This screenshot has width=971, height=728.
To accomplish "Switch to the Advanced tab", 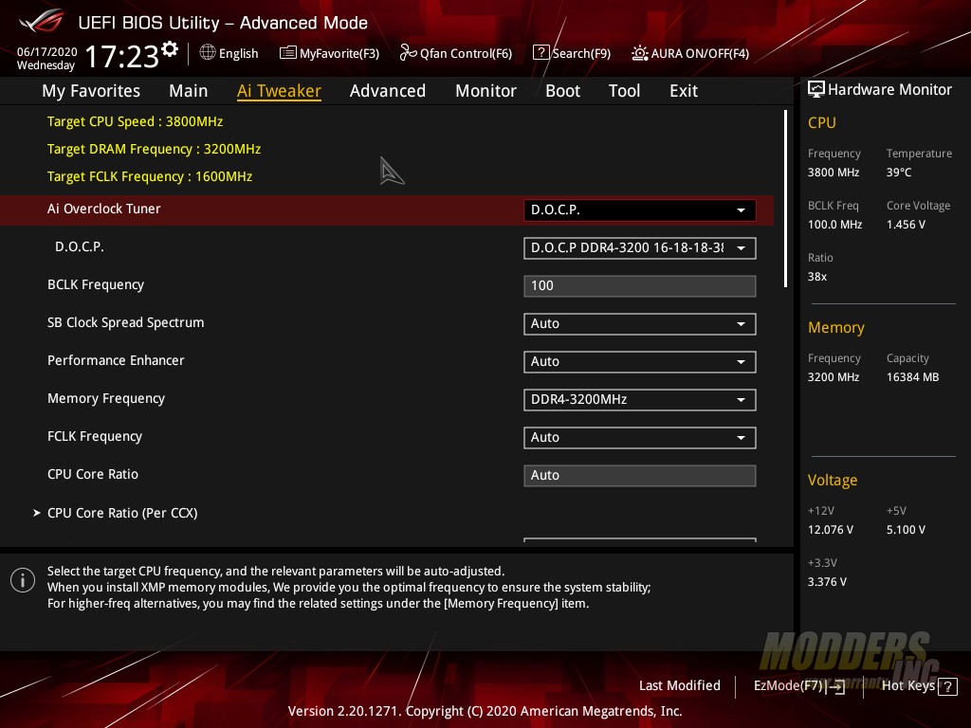I will point(387,91).
